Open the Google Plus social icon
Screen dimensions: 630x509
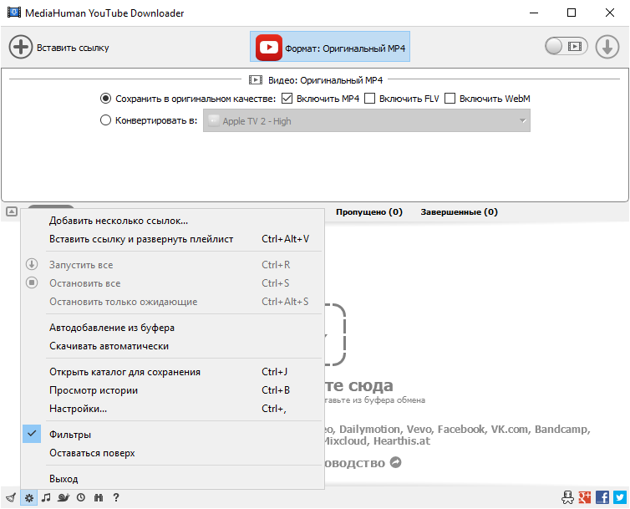[x=585, y=497]
